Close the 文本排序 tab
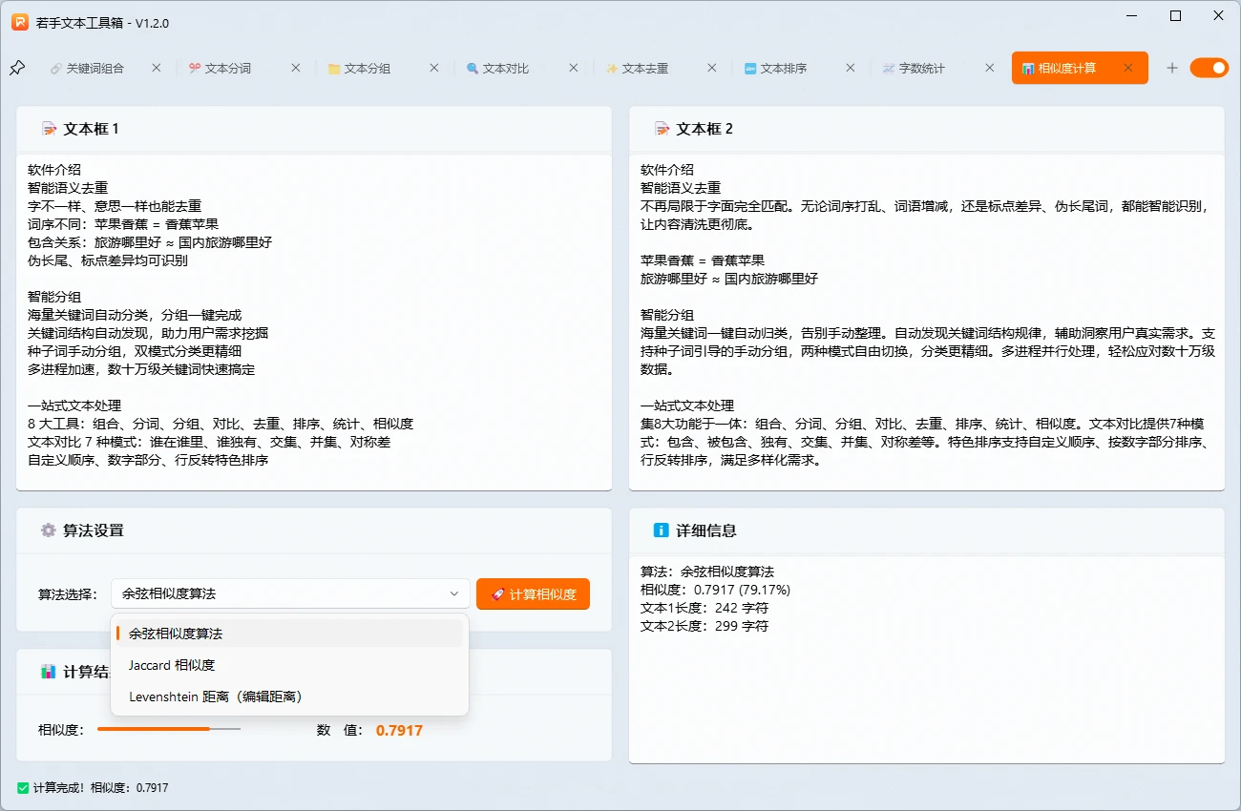The width and height of the screenshot is (1241, 811). pos(850,68)
